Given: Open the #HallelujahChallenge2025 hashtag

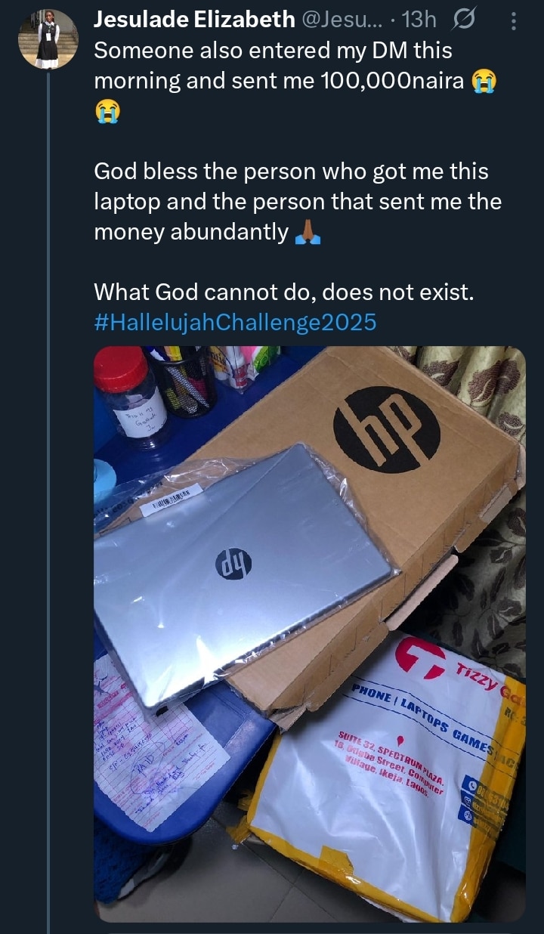Looking at the screenshot, I should tap(235, 323).
